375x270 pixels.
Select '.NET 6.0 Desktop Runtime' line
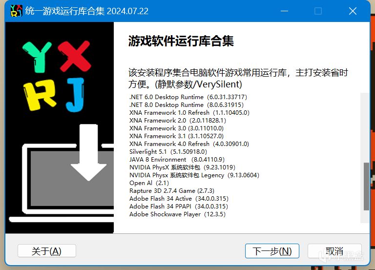(188, 97)
